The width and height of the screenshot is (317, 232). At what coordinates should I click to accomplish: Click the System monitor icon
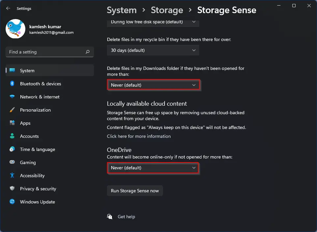pyautogui.click(x=12, y=70)
